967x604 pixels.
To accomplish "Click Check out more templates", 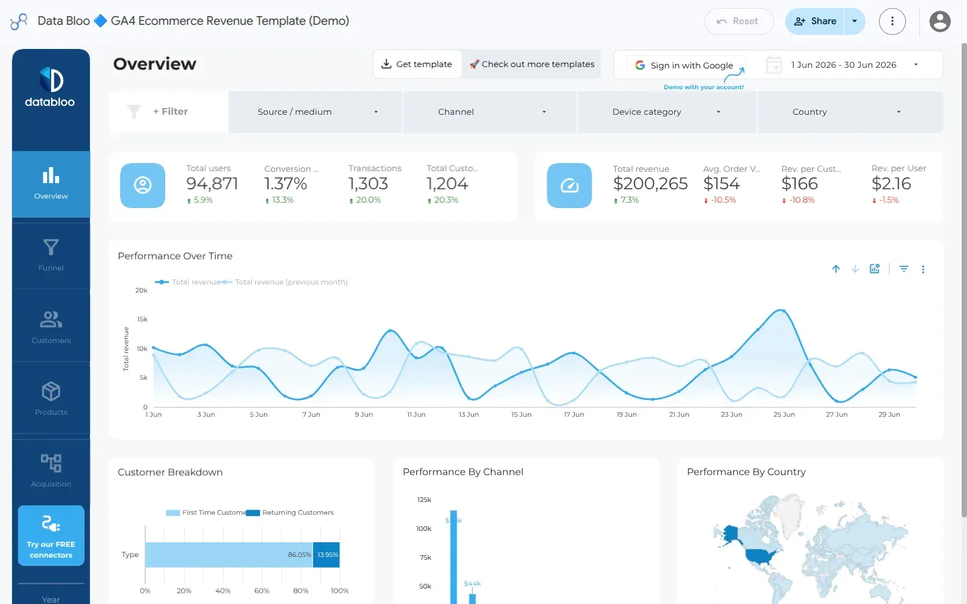I will pyautogui.click(x=531, y=64).
